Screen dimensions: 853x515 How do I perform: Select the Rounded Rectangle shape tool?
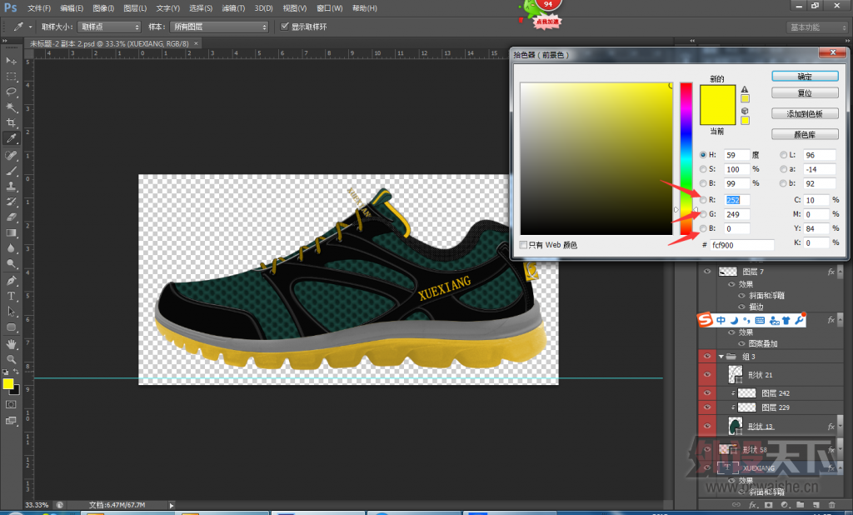11,327
